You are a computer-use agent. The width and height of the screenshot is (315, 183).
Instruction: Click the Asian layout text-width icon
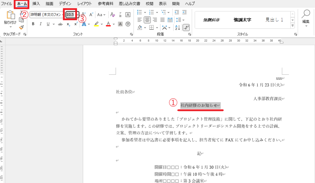click(165, 27)
